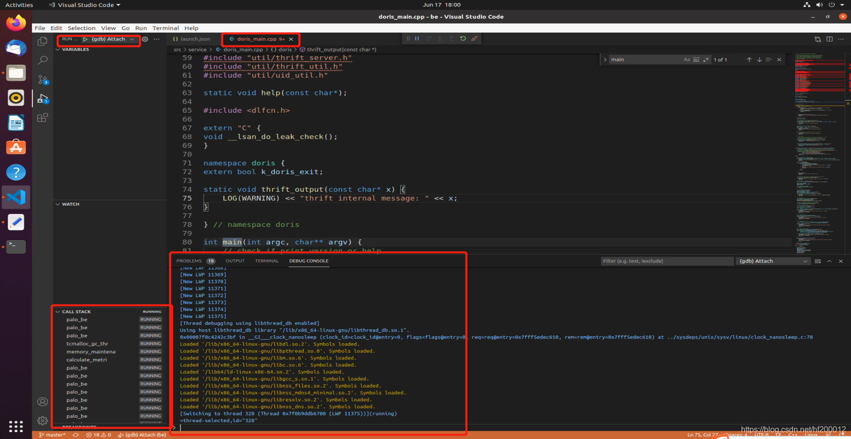Click thrift_output breadcrumb segment
Screen dimensions: 851x439
(341, 49)
